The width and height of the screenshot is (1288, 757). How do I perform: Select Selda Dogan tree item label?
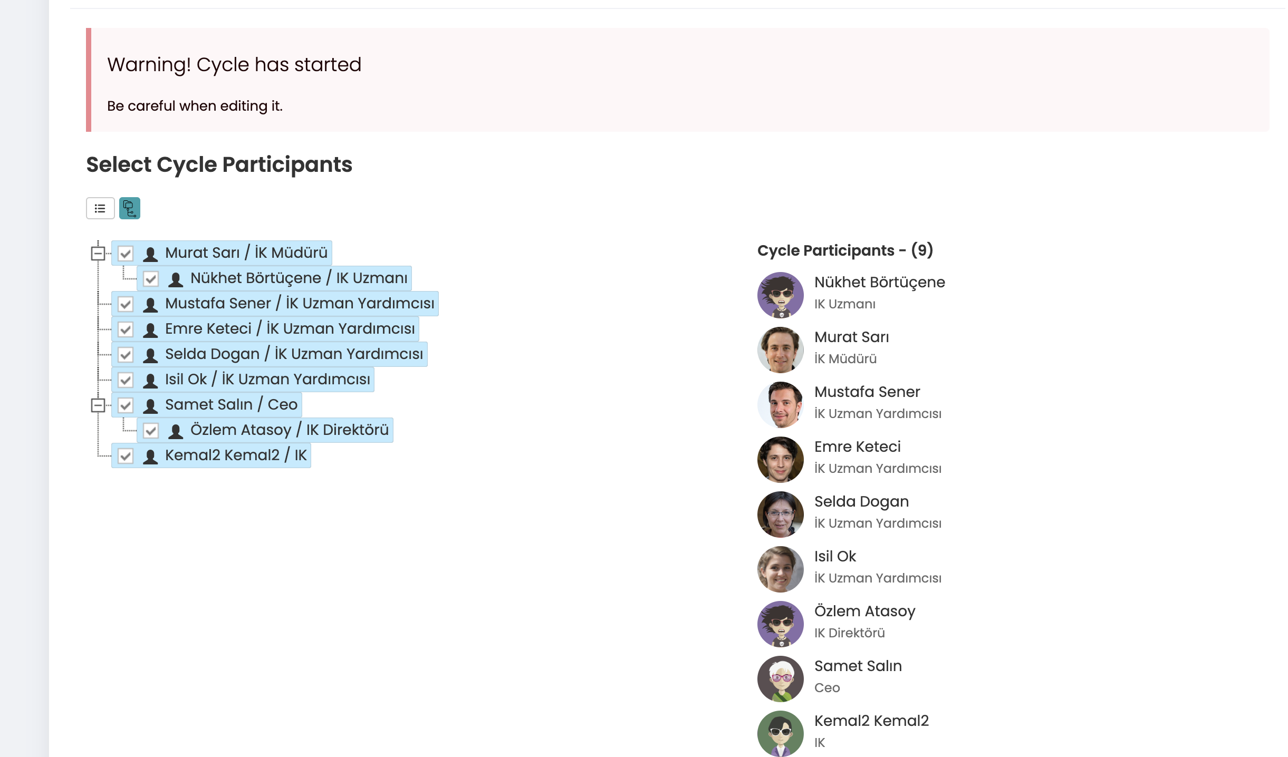tap(294, 354)
